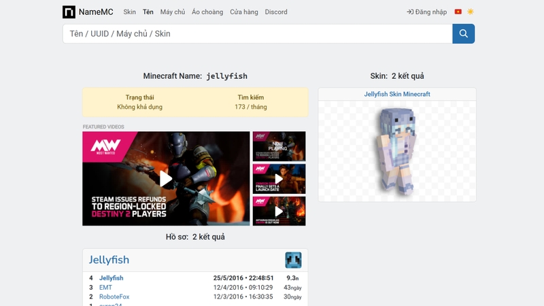The image size is (544, 306).
Task: Open the Cửa hàng menu item
Action: click(x=244, y=12)
